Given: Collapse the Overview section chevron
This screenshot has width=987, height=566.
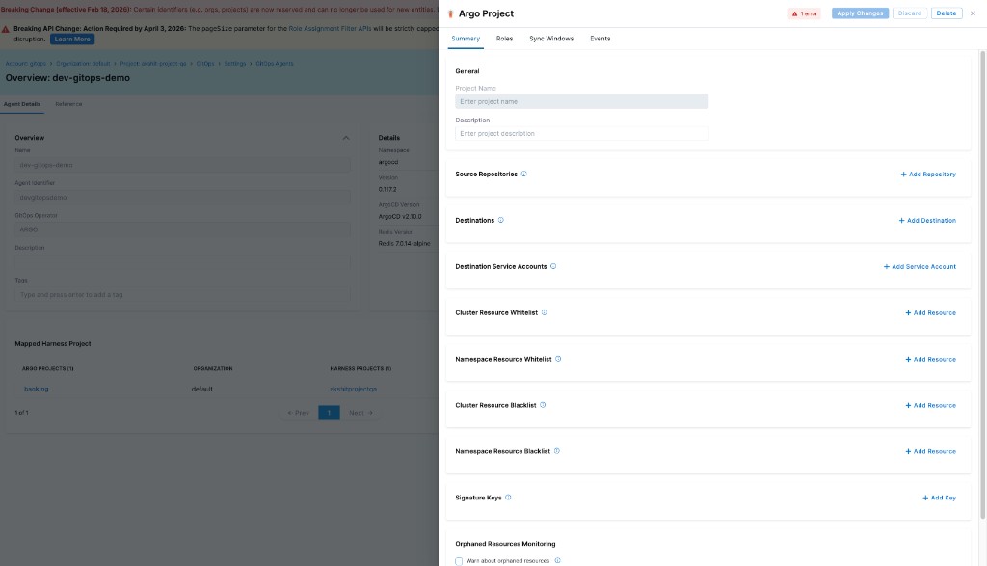Looking at the screenshot, I should point(346,138).
